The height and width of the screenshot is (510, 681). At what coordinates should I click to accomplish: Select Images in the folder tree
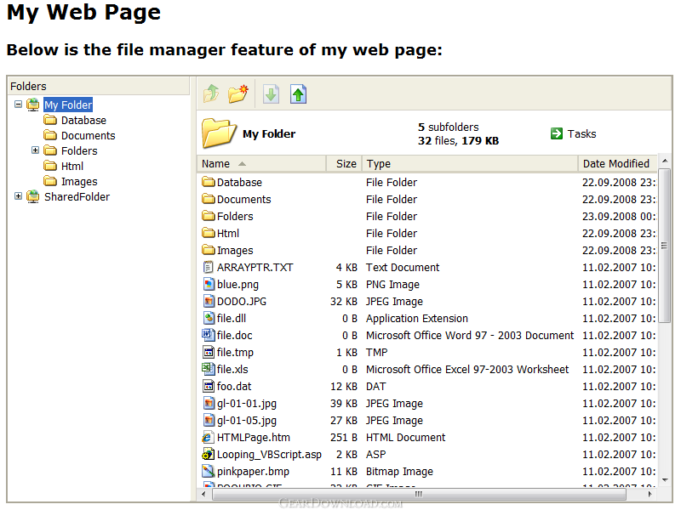click(x=79, y=182)
